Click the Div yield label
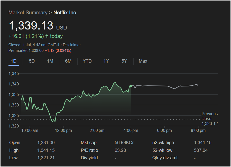 (x=89, y=158)
